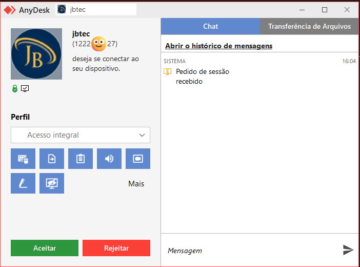Click the session request system message icon
The width and height of the screenshot is (360, 267).
(167, 72)
